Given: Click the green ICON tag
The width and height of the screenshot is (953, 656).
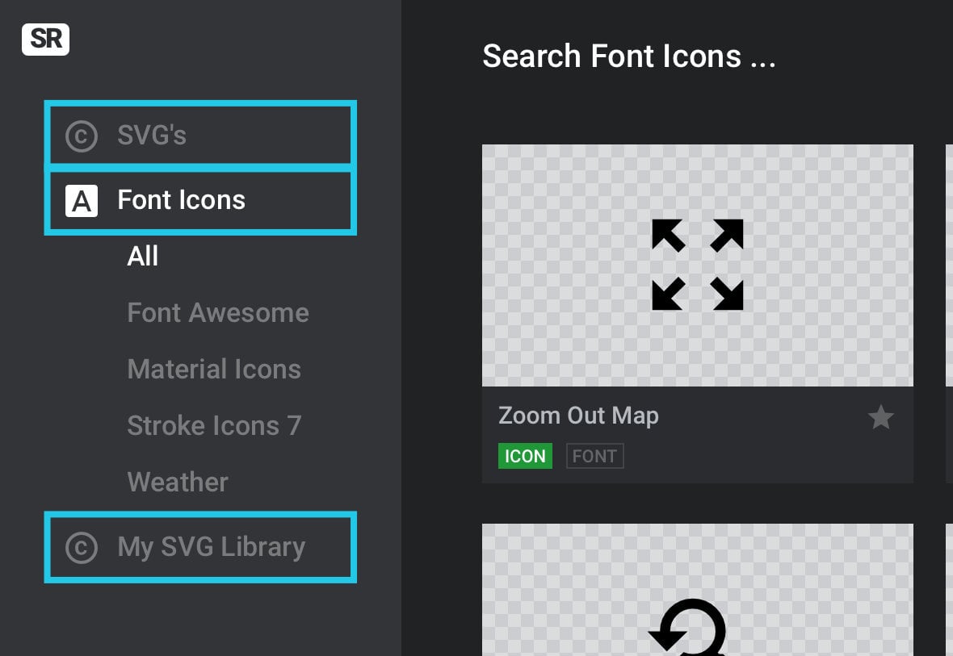Looking at the screenshot, I should tap(525, 456).
